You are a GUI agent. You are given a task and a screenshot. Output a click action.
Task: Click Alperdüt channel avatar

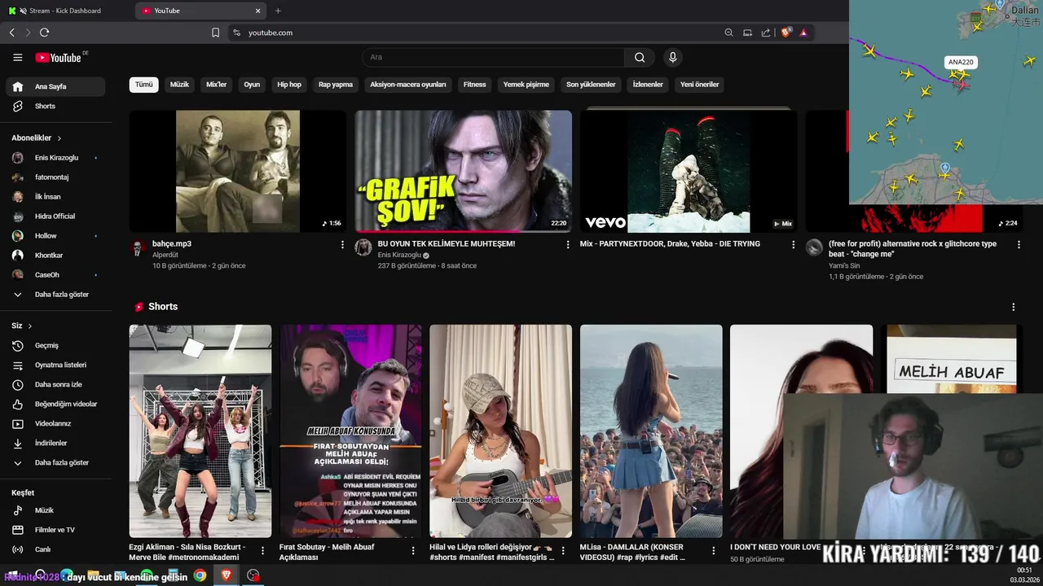click(139, 248)
